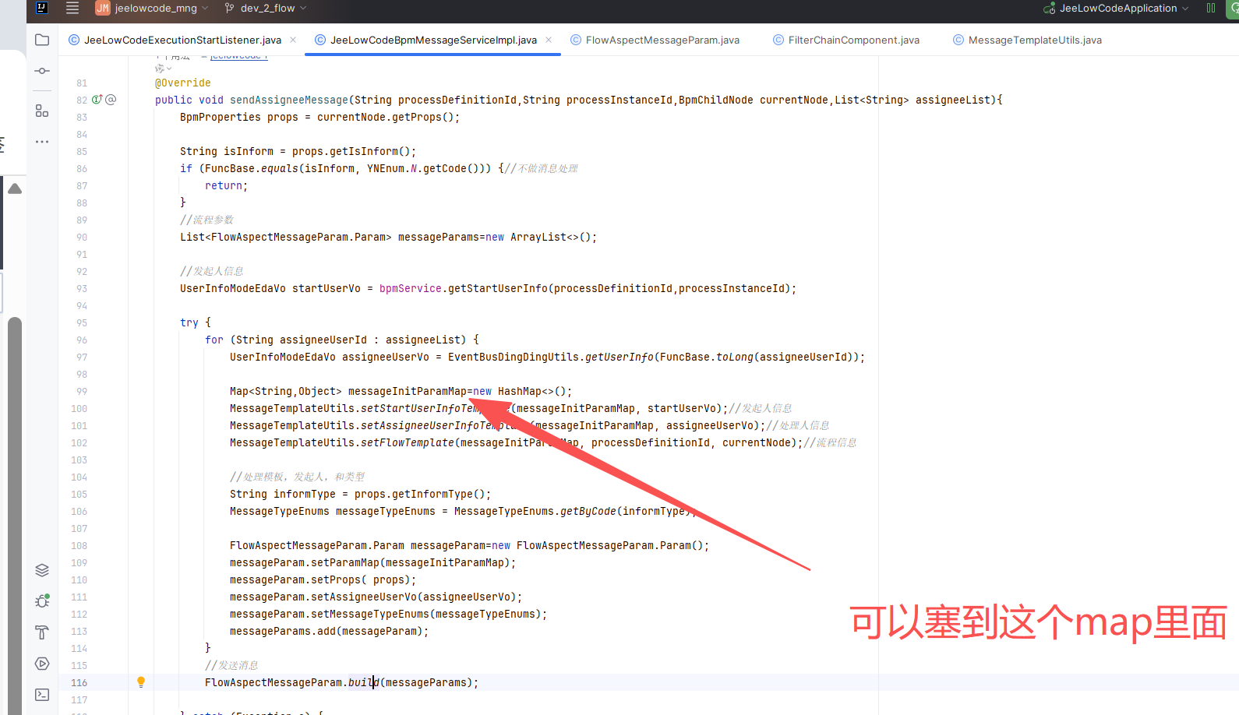
Task: Open the Build hammer tool window
Action: 42,632
